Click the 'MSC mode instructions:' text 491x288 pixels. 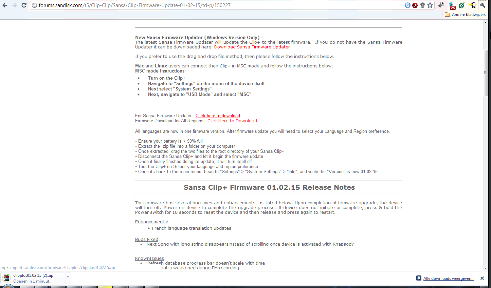pyautogui.click(x=160, y=71)
